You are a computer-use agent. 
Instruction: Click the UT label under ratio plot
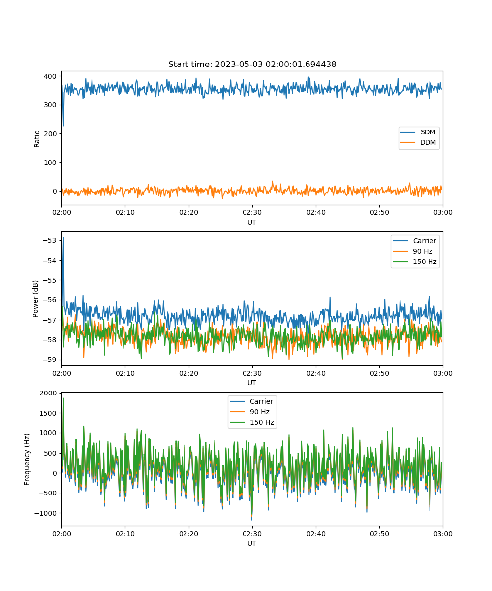[252, 222]
